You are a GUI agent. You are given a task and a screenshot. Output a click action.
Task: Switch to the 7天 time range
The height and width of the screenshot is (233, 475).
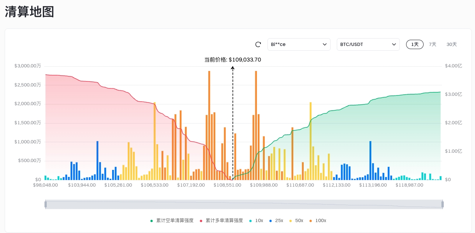433,44
